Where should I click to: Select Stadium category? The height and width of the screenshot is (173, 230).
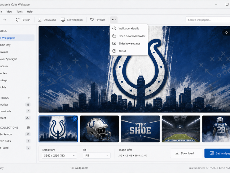tap(17, 66)
